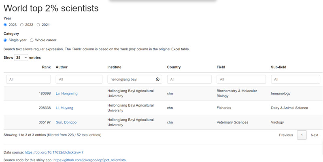This screenshot has height=162, width=323.
Task: Sort by the Country column header
Action: tap(174, 67)
